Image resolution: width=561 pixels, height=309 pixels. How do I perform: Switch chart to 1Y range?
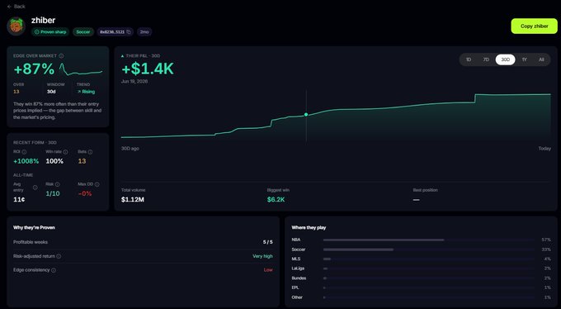click(524, 59)
